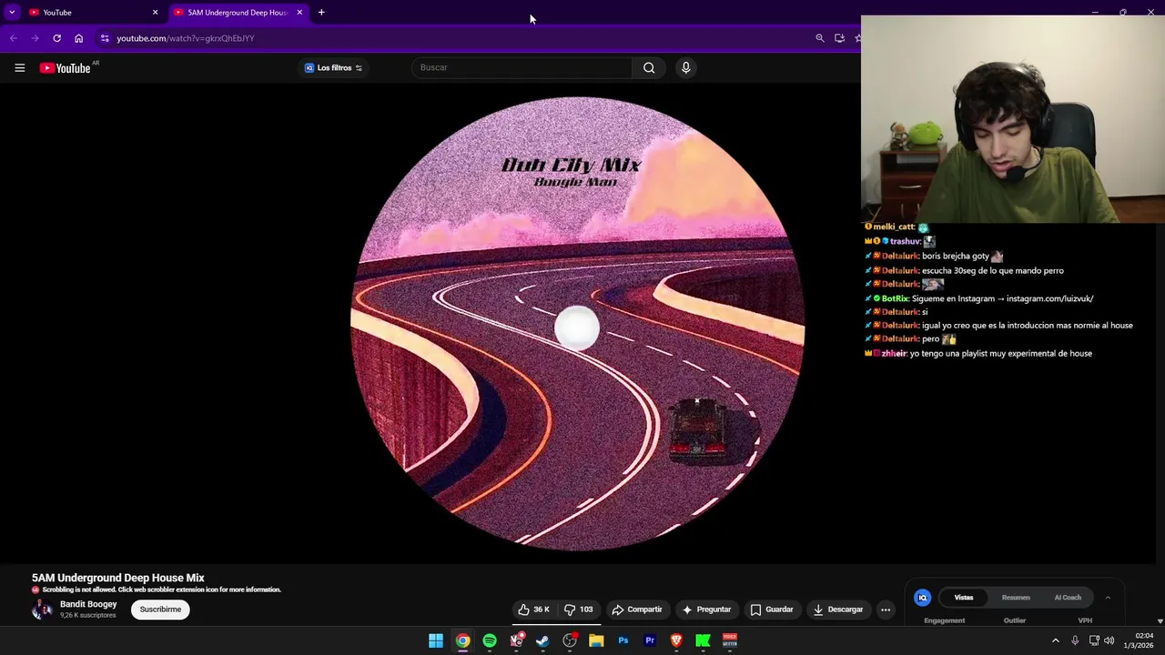Select the AI Coach tab
The width and height of the screenshot is (1165, 655).
click(1068, 598)
